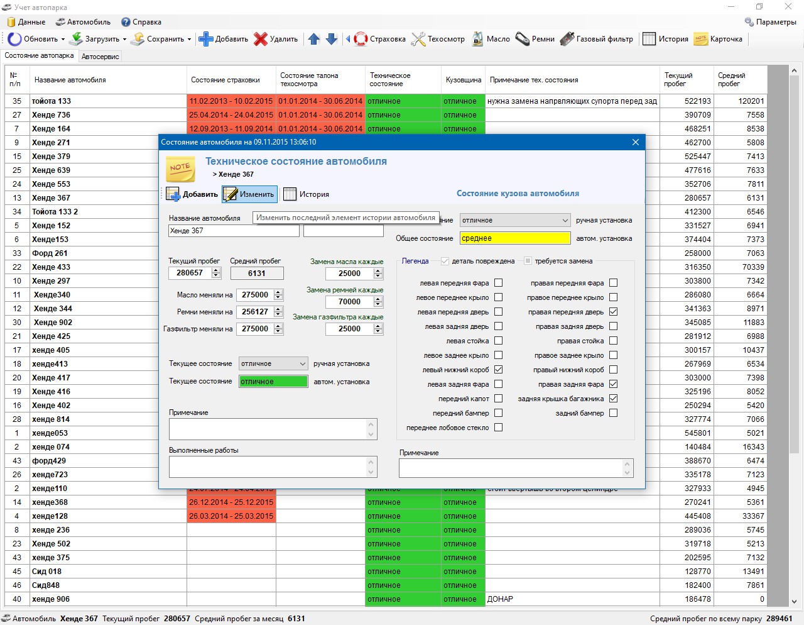This screenshot has height=625, width=804.
Task: Toggle задний бампер checkbox
Action: (x=614, y=413)
